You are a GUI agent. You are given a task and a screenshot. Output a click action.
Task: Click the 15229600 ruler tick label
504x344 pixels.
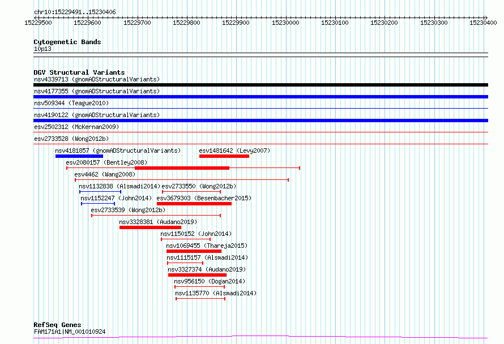[x=87, y=23]
